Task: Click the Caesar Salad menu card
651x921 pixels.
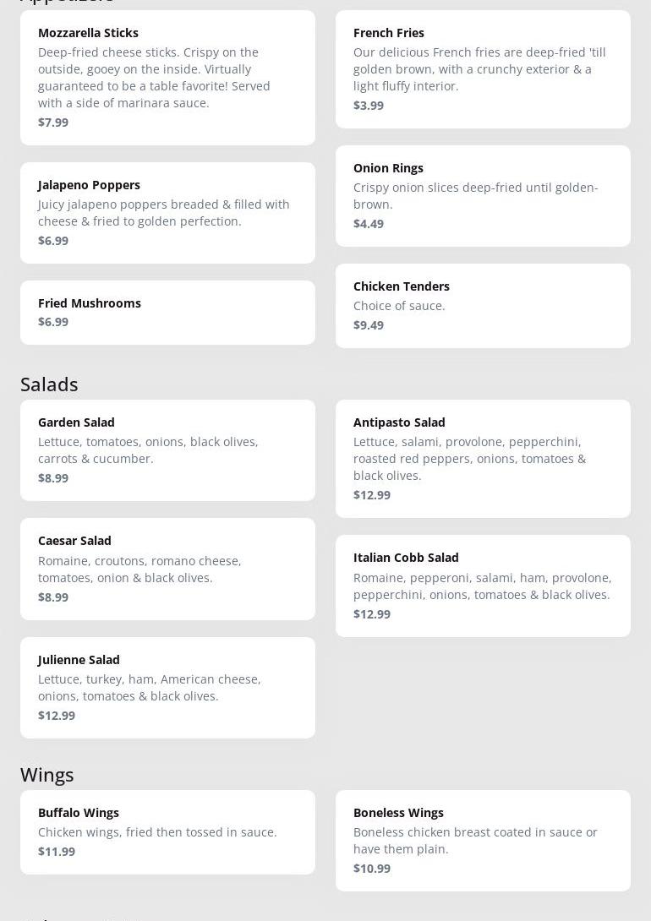Action: coord(167,569)
